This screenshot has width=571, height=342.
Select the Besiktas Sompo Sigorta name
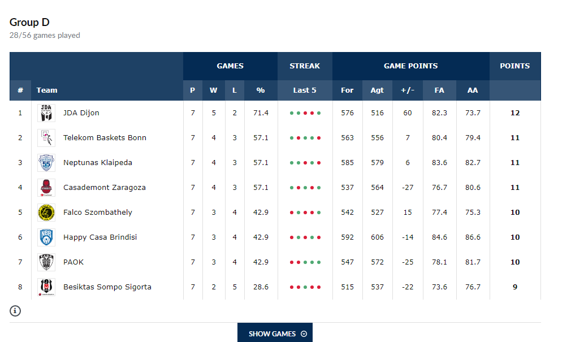coord(107,287)
